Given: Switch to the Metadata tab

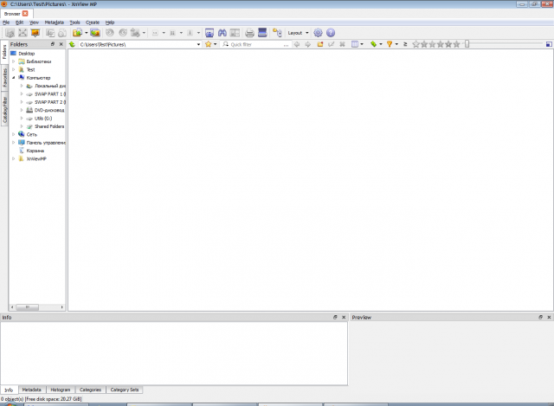Looking at the screenshot, I should [32, 390].
